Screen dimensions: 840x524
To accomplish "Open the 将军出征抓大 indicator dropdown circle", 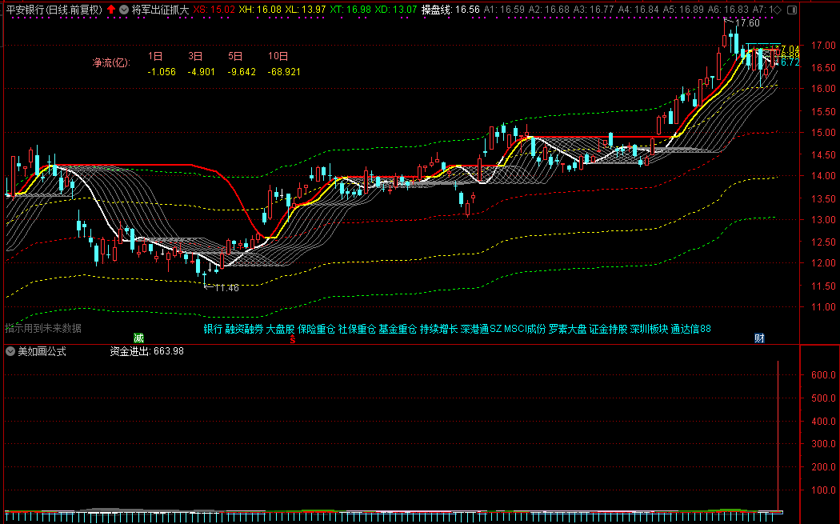I will click(x=124, y=9).
